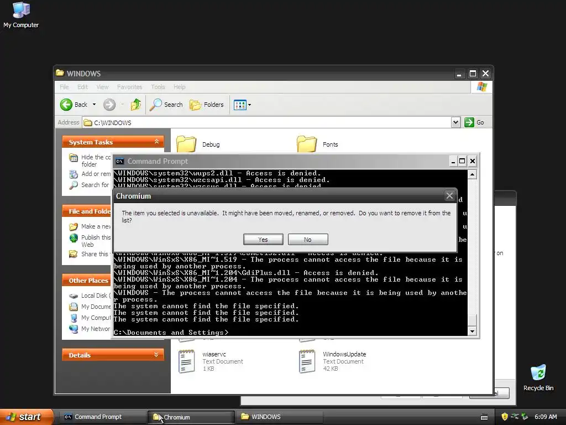Open the Views icon in toolbar
566x425 pixels.
pyautogui.click(x=240, y=105)
